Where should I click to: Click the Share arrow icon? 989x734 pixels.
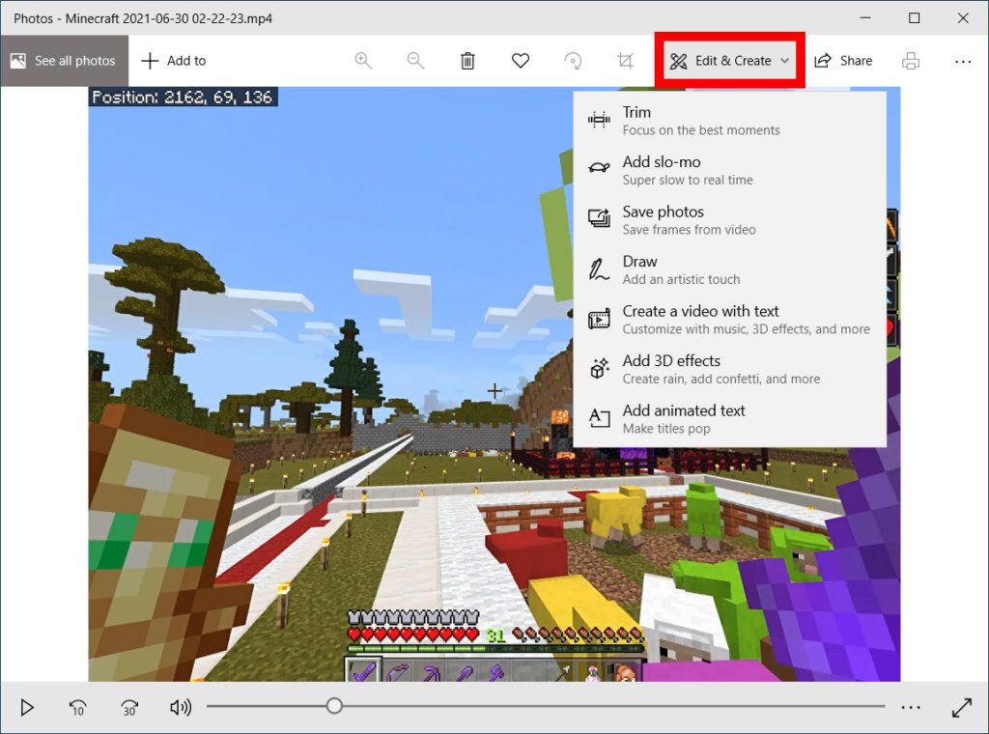tap(823, 61)
